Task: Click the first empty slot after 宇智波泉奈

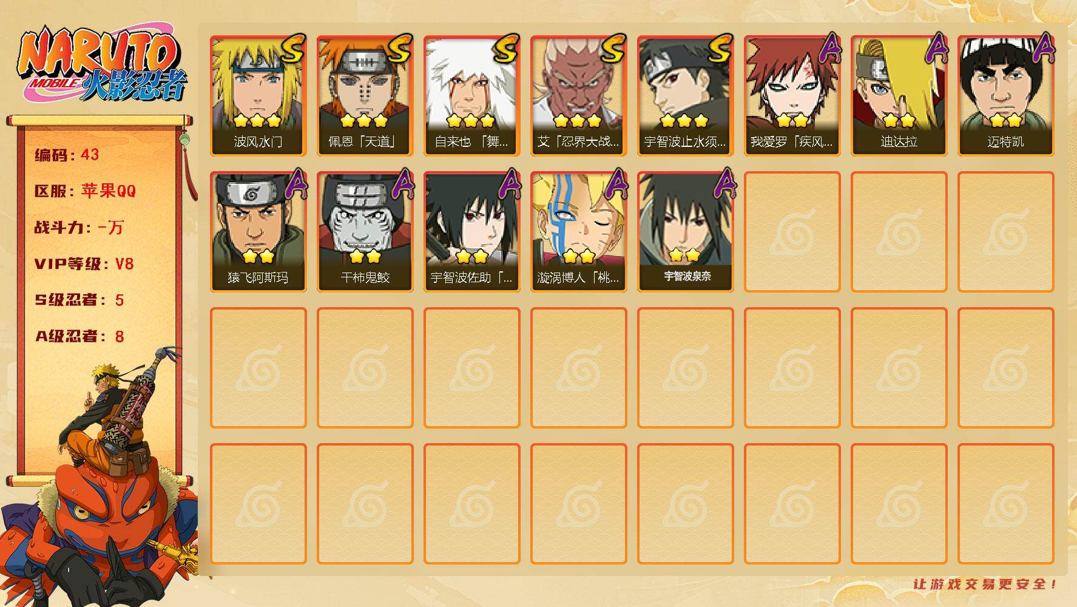Action: click(x=792, y=232)
